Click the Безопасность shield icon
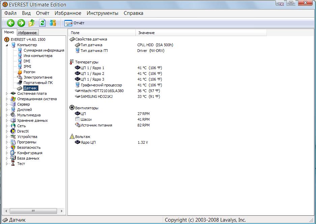 [13, 147]
